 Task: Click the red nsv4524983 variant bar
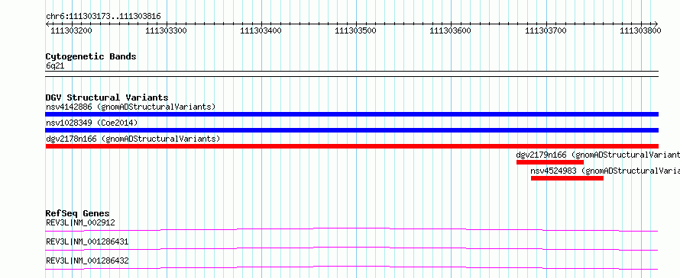(x=567, y=178)
